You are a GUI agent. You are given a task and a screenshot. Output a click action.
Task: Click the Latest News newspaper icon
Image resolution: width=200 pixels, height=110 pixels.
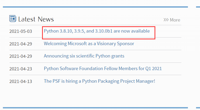coord(13,19)
